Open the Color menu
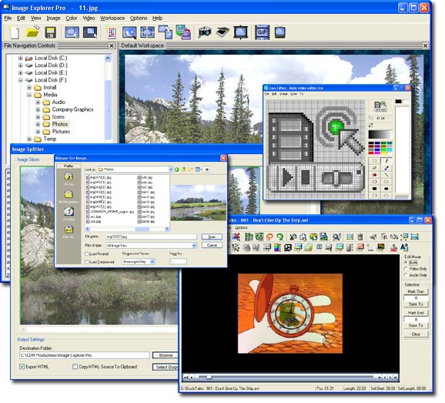Viewport: 445px width, 403px height. point(72,18)
